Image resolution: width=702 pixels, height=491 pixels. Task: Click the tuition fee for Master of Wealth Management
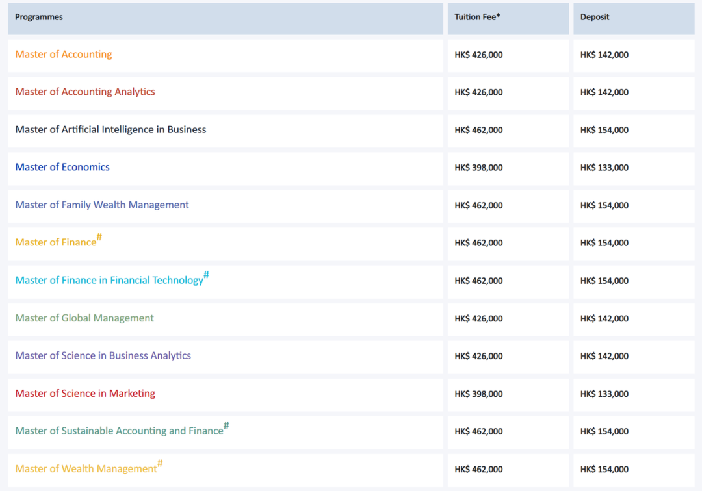(478, 470)
